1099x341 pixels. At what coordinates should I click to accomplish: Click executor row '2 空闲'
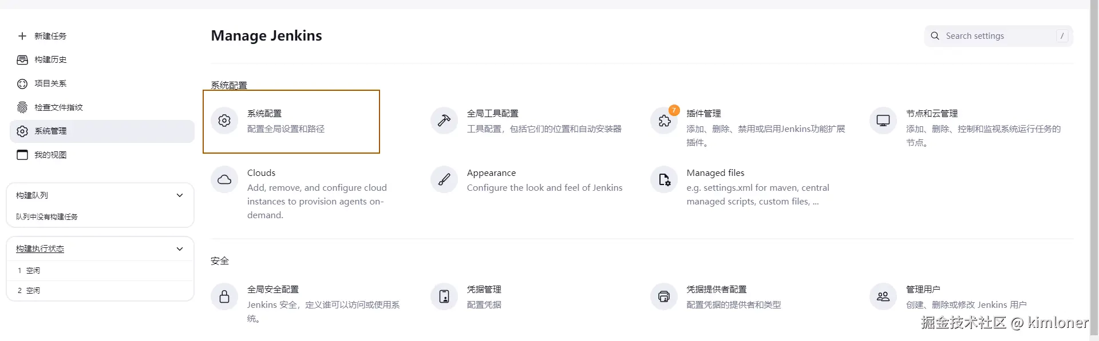tap(100, 291)
